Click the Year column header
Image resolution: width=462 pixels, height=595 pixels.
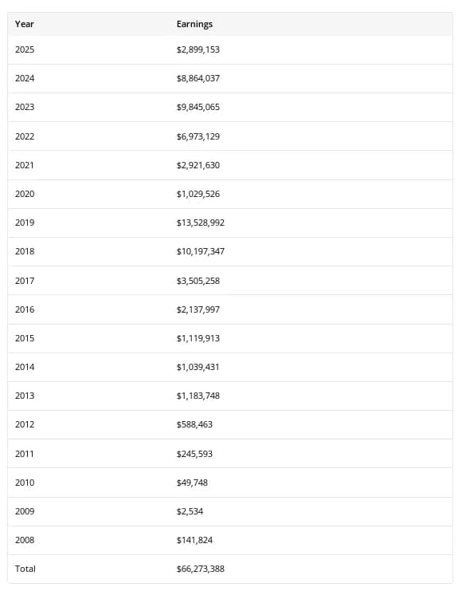(x=24, y=24)
